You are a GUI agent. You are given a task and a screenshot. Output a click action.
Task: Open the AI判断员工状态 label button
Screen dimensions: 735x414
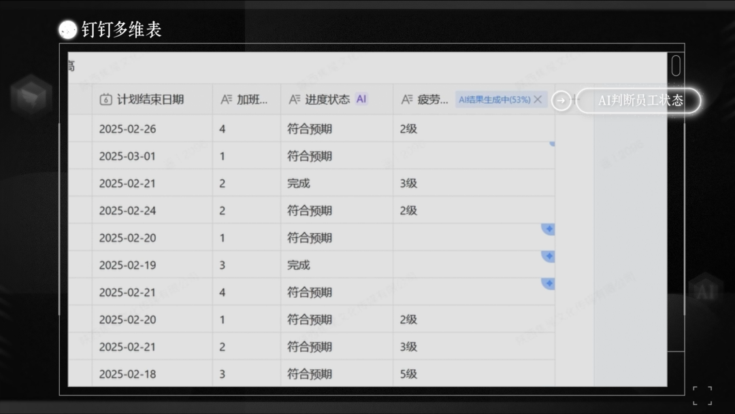pyautogui.click(x=638, y=100)
